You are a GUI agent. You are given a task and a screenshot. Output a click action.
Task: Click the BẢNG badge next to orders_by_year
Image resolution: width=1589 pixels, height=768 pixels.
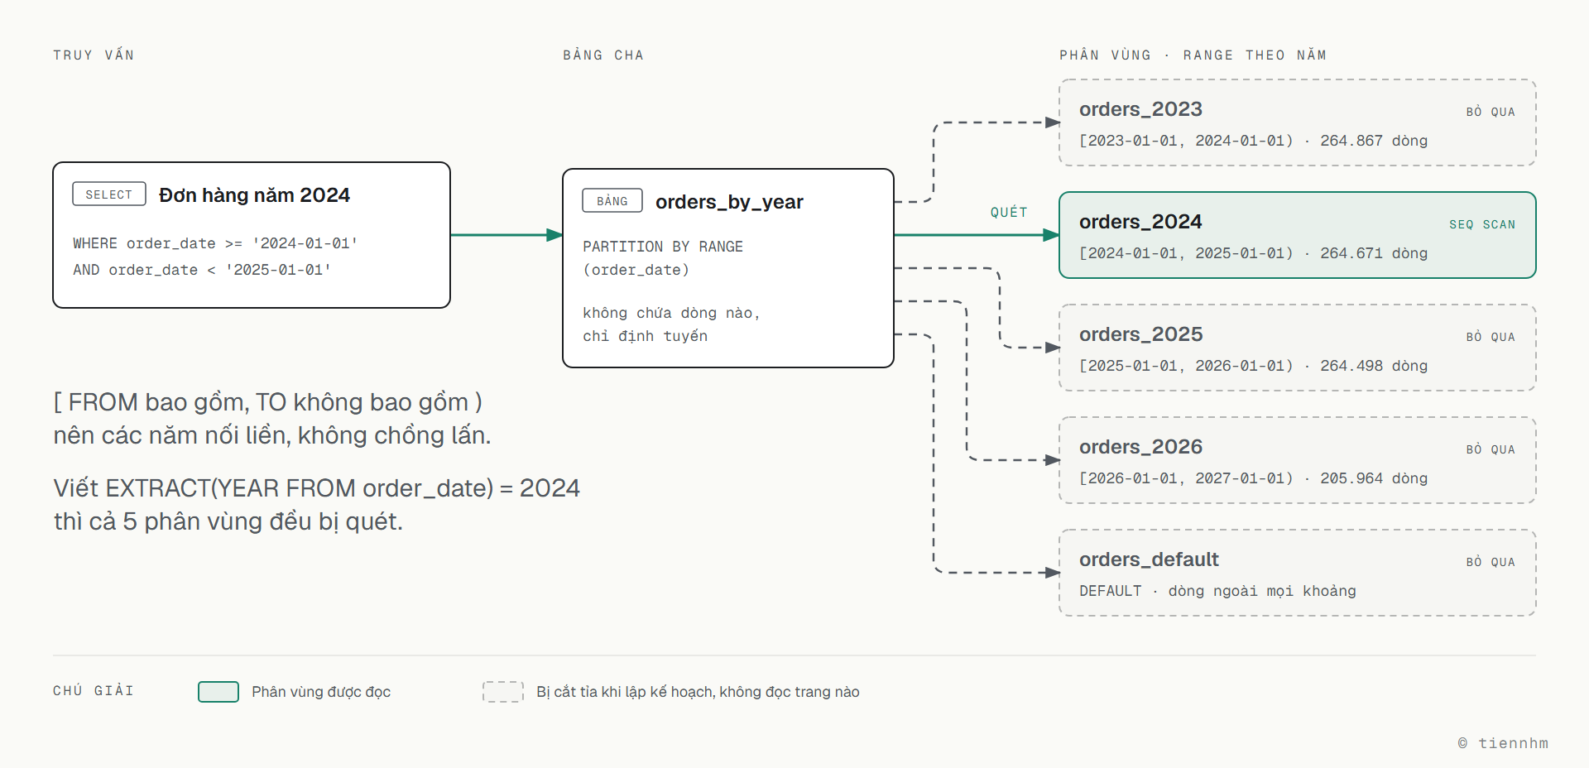tap(612, 200)
